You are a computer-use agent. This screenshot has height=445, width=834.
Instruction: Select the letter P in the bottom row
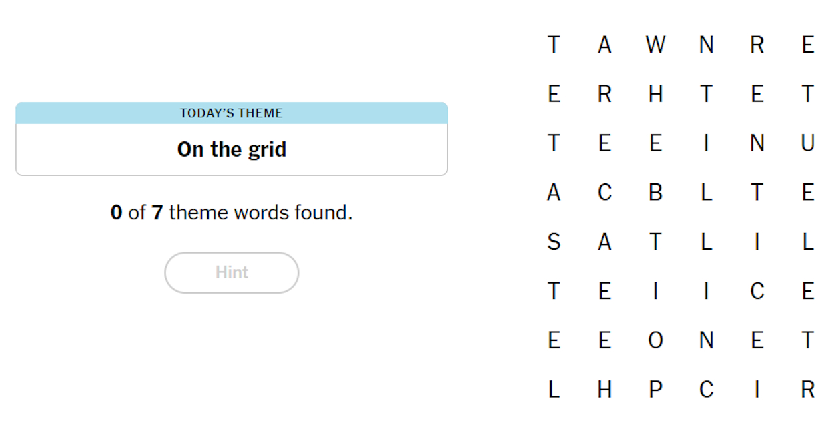point(655,389)
